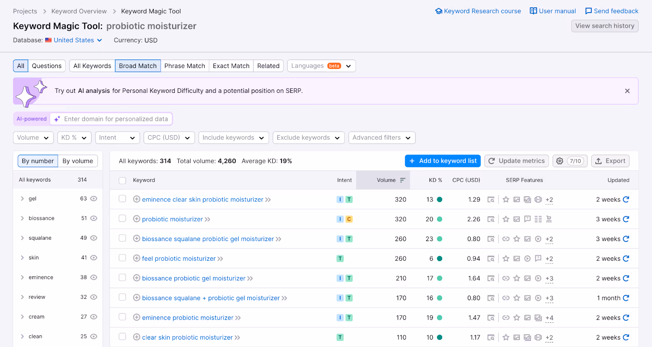Select Related tab
This screenshot has height=347, width=652.
(269, 66)
